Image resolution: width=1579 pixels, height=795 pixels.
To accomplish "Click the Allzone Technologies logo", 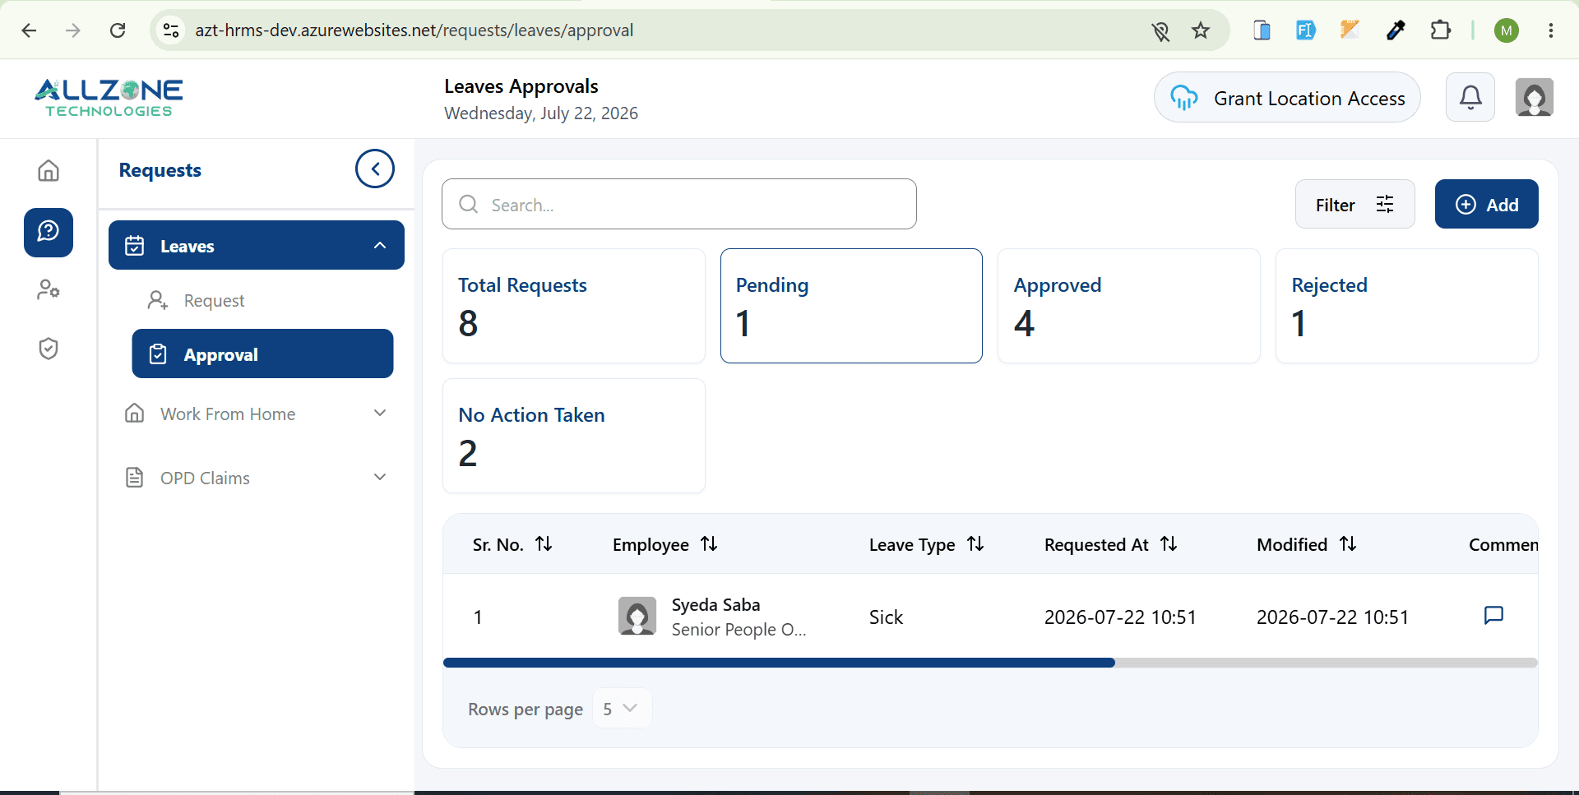I will tap(109, 98).
